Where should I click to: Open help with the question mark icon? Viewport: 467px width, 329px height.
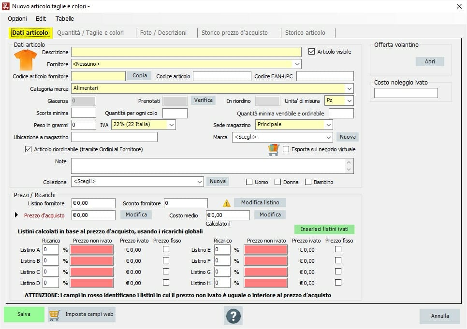tap(233, 315)
